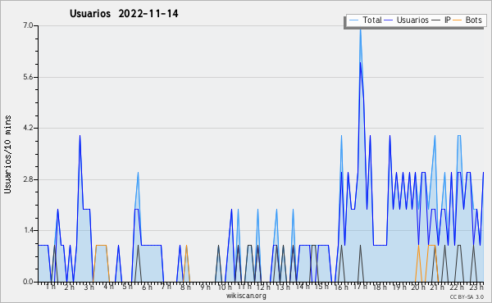
Task: Click the y-axis label '7.0'
Action: [28, 25]
